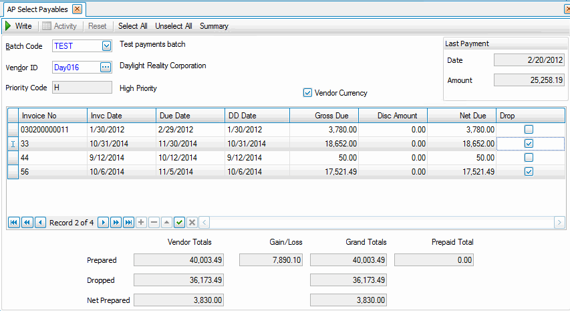Click the green Write arrow icon
The image size is (570, 311).
tap(8, 26)
